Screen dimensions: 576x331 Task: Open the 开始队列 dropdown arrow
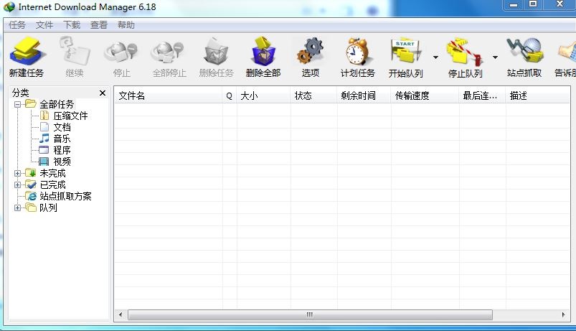tap(435, 57)
